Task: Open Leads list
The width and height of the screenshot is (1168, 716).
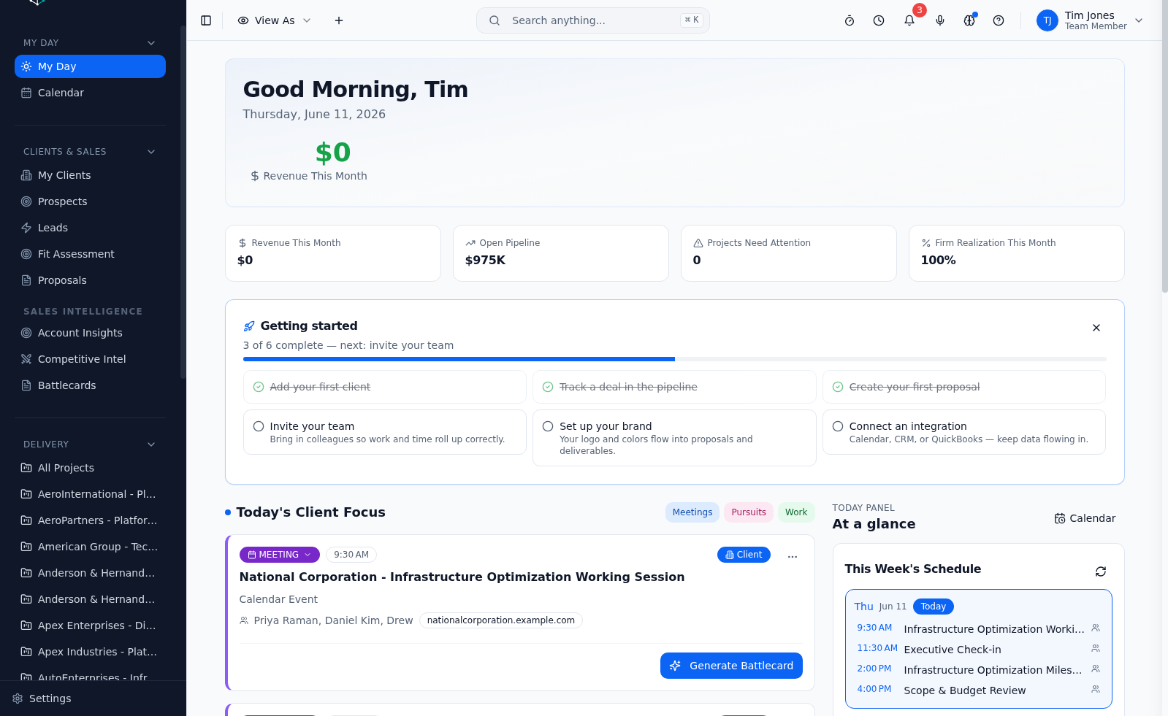Action: pos(90,228)
